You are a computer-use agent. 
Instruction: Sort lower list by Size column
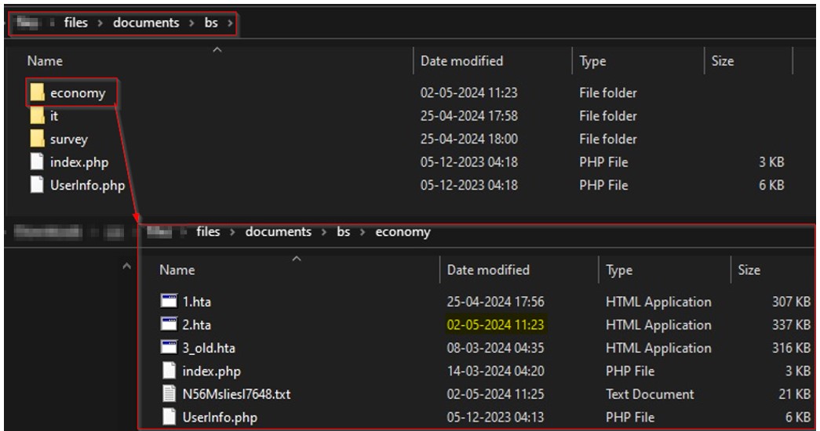pyautogui.click(x=749, y=270)
